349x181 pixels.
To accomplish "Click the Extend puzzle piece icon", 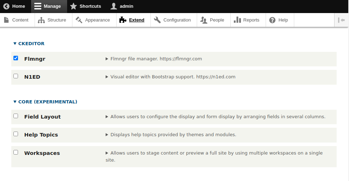I will [123, 20].
